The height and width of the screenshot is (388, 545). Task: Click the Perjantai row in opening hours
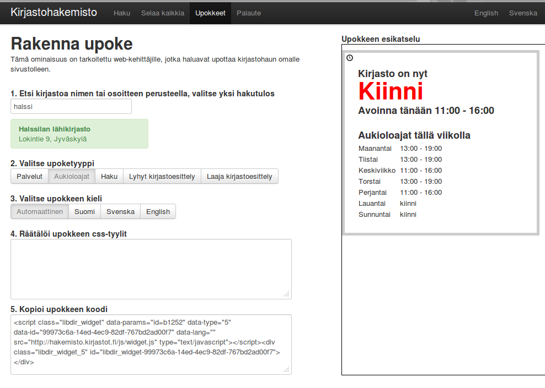(x=400, y=193)
